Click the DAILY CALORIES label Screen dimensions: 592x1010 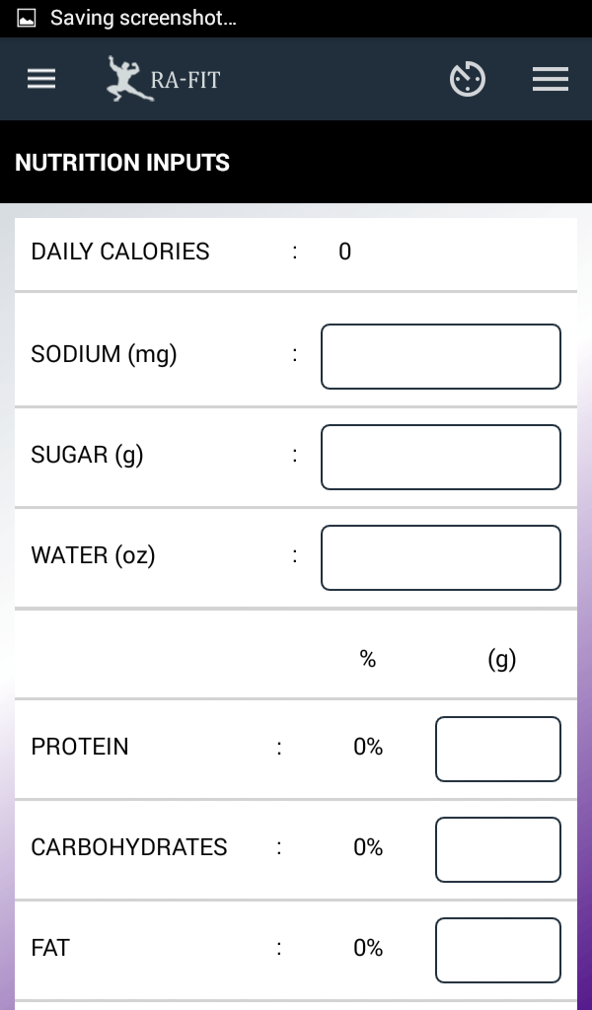[x=120, y=252]
